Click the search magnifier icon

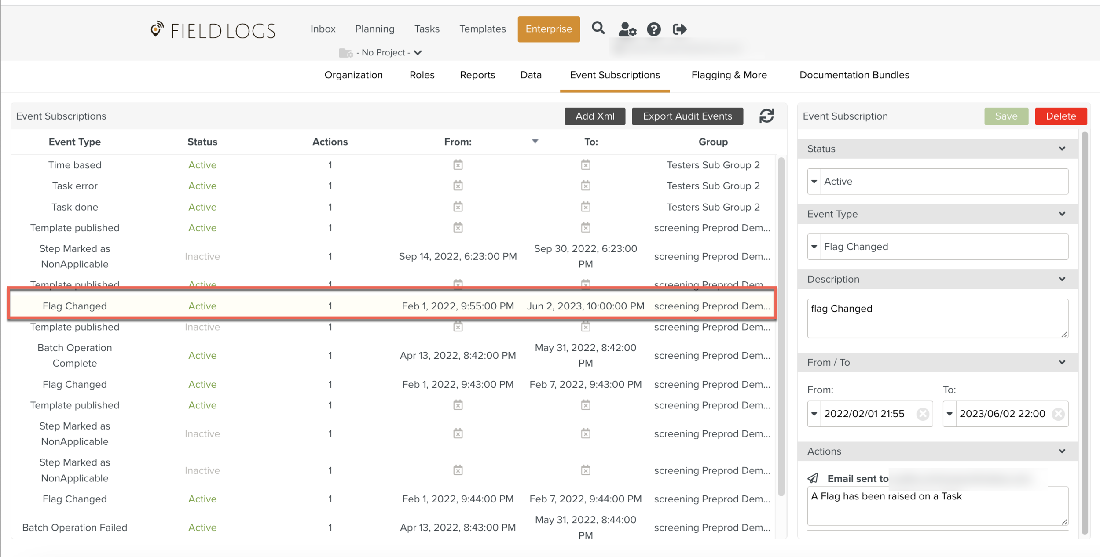coord(598,29)
